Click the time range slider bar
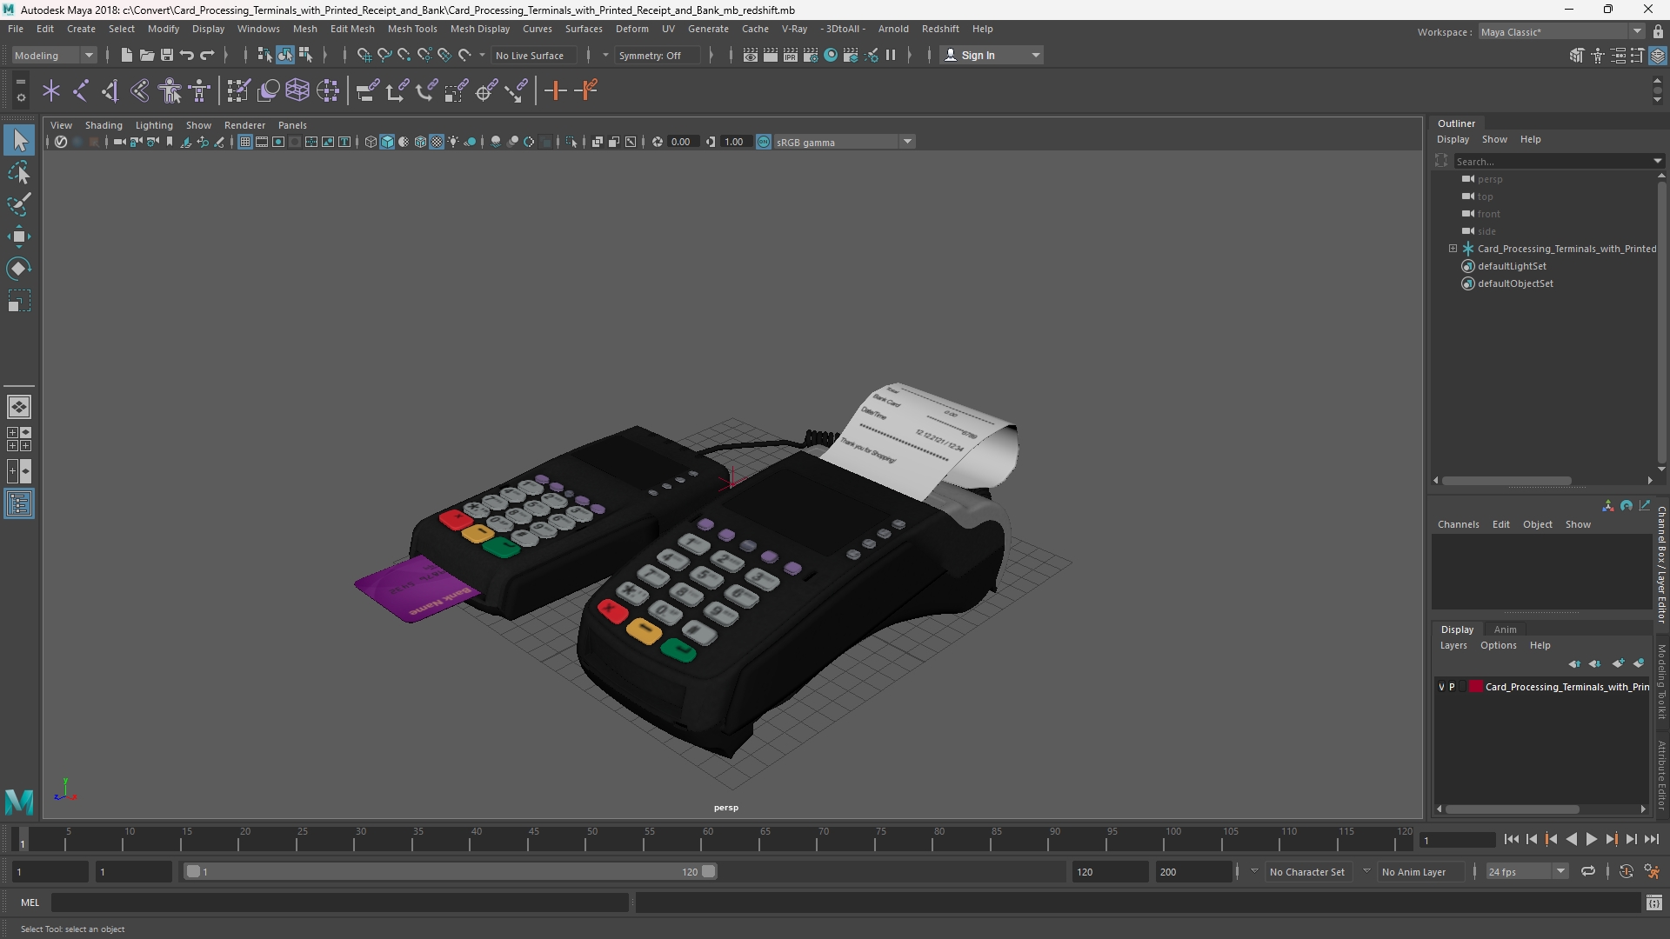The height and width of the screenshot is (939, 1670). (x=451, y=871)
